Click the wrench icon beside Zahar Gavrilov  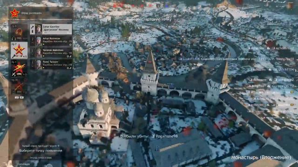click(33, 27)
